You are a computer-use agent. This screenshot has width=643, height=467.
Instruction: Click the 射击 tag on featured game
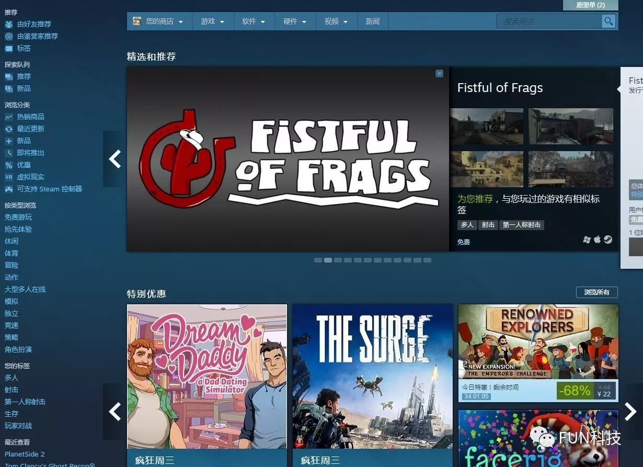pos(488,225)
